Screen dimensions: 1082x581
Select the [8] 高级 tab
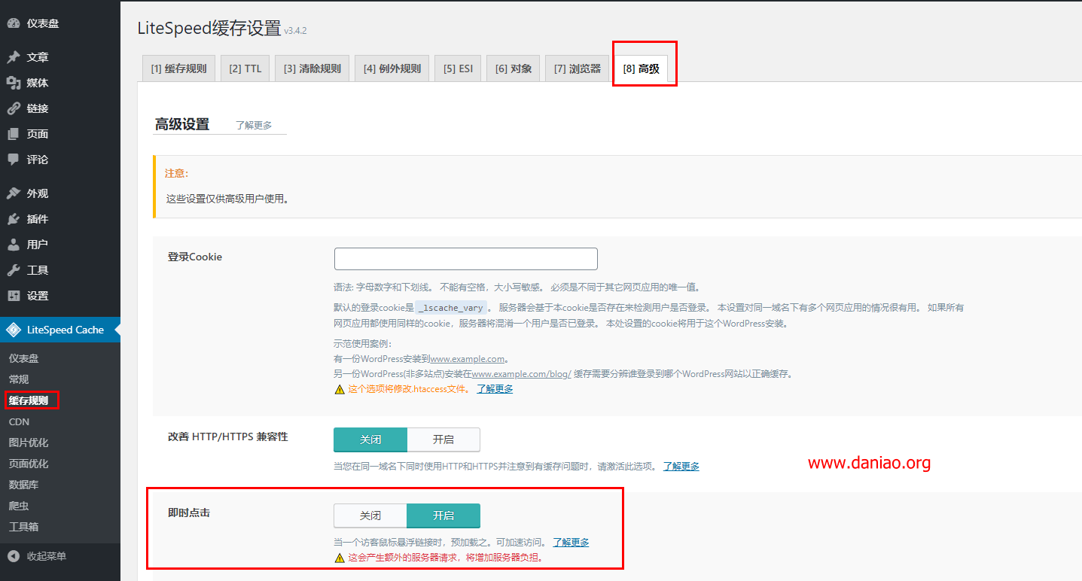tap(642, 68)
